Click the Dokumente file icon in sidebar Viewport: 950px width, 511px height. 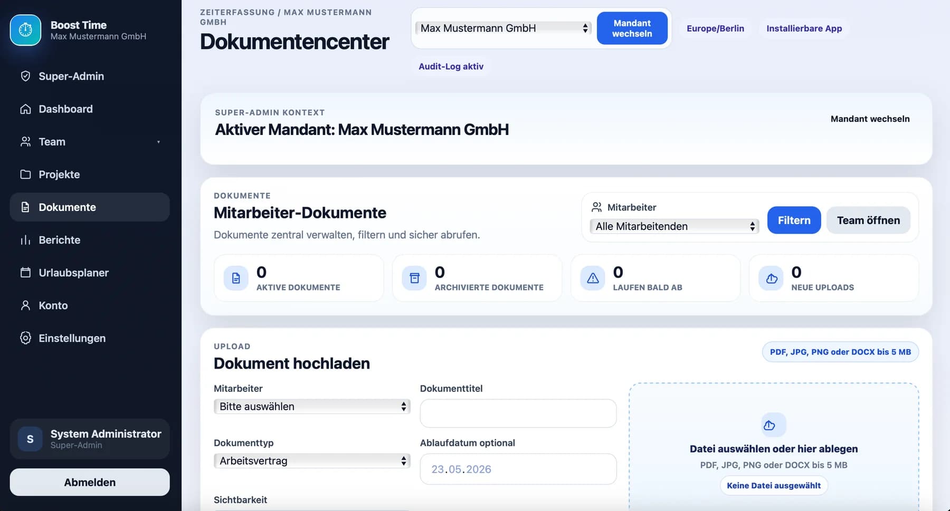click(x=25, y=207)
